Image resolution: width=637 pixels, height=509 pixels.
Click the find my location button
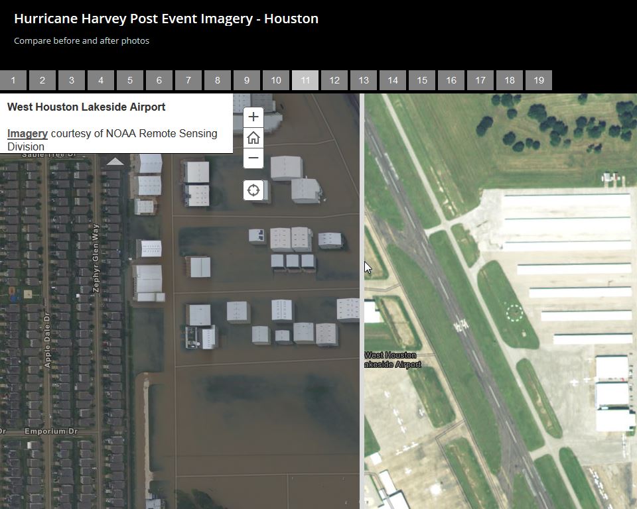[x=253, y=191]
